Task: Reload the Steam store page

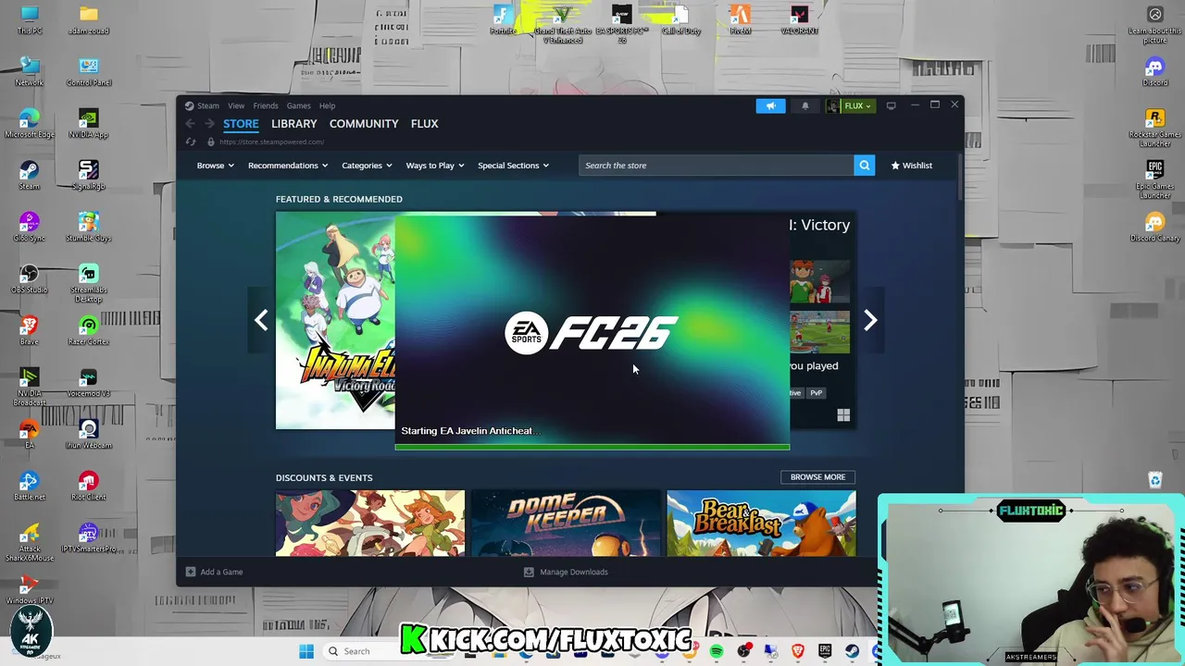Action: point(191,142)
